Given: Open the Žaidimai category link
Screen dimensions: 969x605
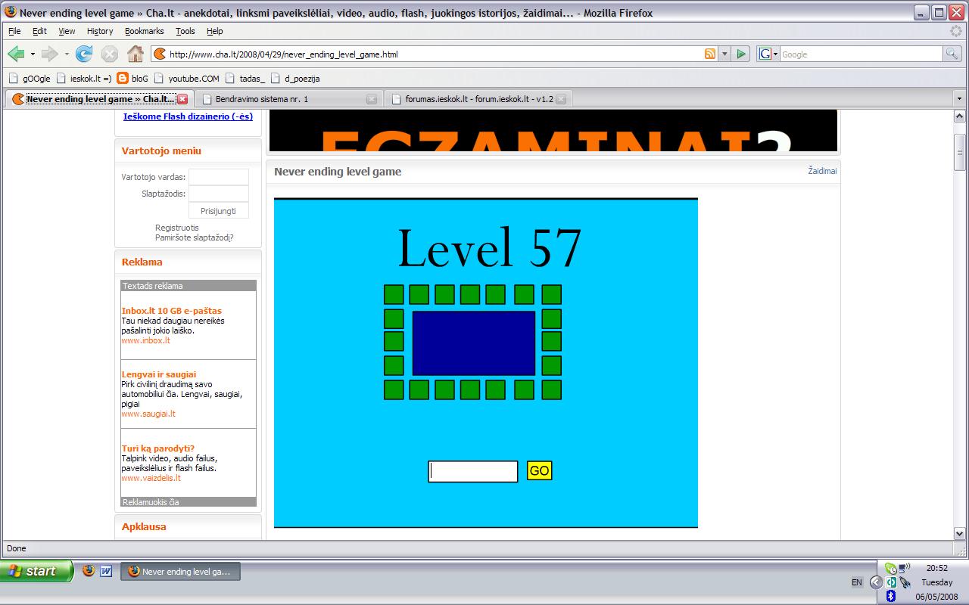Looking at the screenshot, I should (x=822, y=171).
